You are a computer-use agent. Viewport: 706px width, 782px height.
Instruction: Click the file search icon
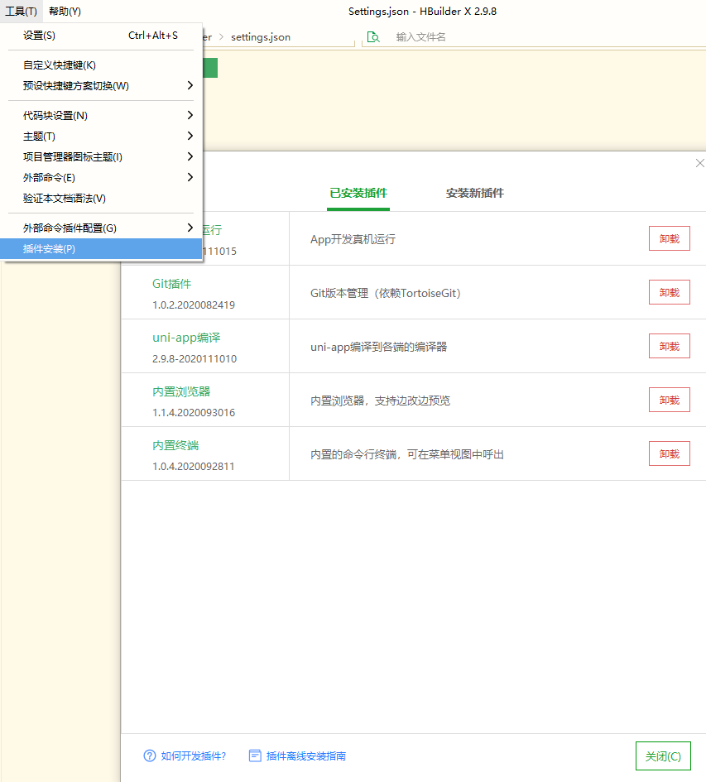[x=373, y=37]
